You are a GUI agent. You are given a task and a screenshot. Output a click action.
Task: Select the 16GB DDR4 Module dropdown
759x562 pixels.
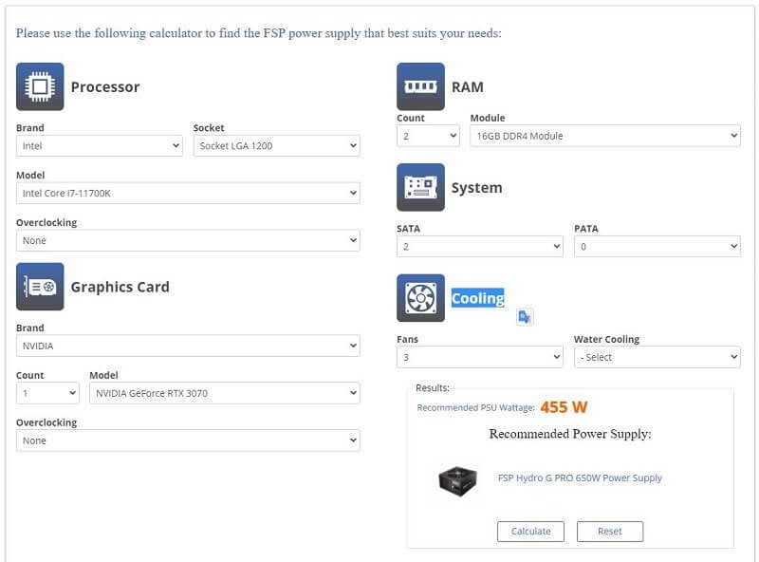click(x=604, y=137)
